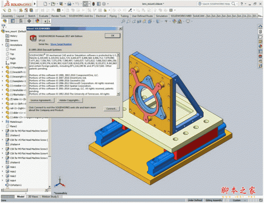Switch to the Evaluate tab
The width and height of the screenshot is (264, 203).
(44, 16)
